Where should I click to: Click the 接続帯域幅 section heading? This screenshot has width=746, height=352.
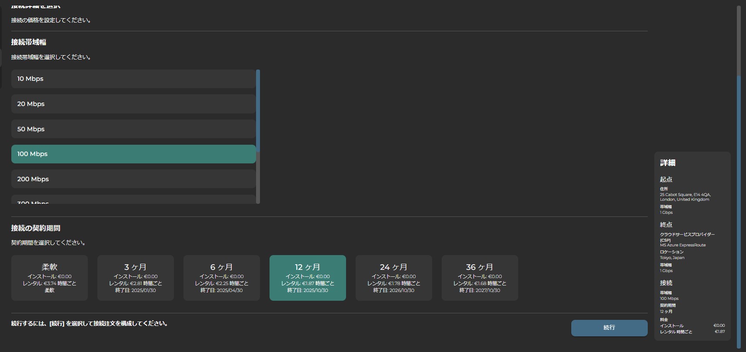pyautogui.click(x=29, y=42)
